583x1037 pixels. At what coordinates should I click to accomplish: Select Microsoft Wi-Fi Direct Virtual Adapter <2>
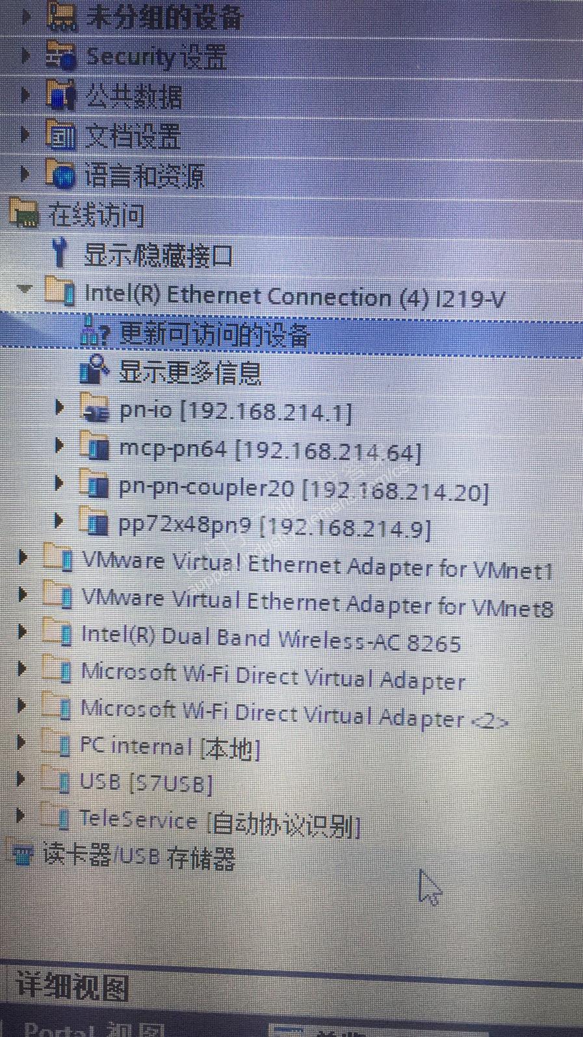pyautogui.click(x=294, y=715)
